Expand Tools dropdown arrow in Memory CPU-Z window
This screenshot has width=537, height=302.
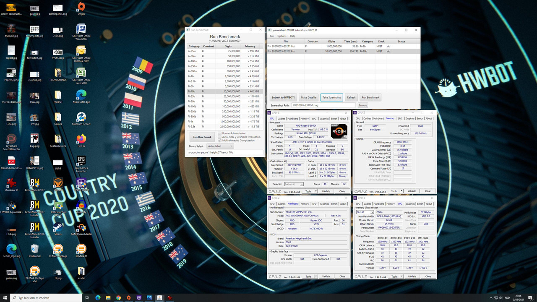click(401, 191)
